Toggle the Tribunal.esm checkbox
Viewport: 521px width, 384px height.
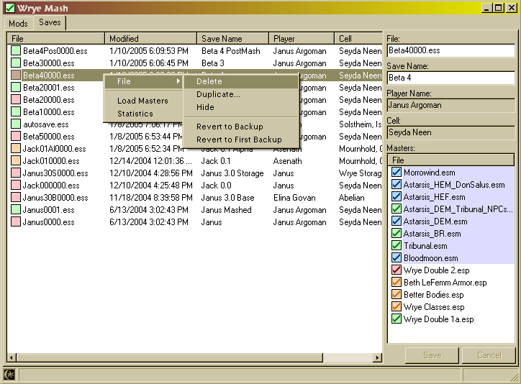396,246
